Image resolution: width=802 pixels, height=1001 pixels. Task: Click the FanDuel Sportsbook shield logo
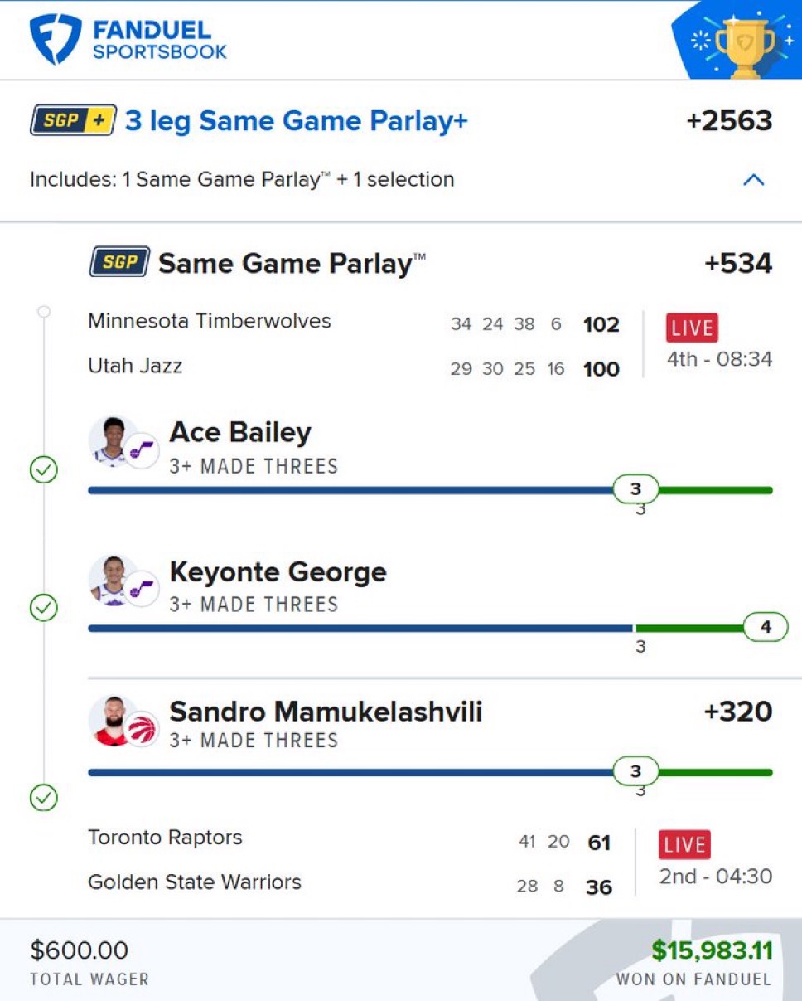56,39
